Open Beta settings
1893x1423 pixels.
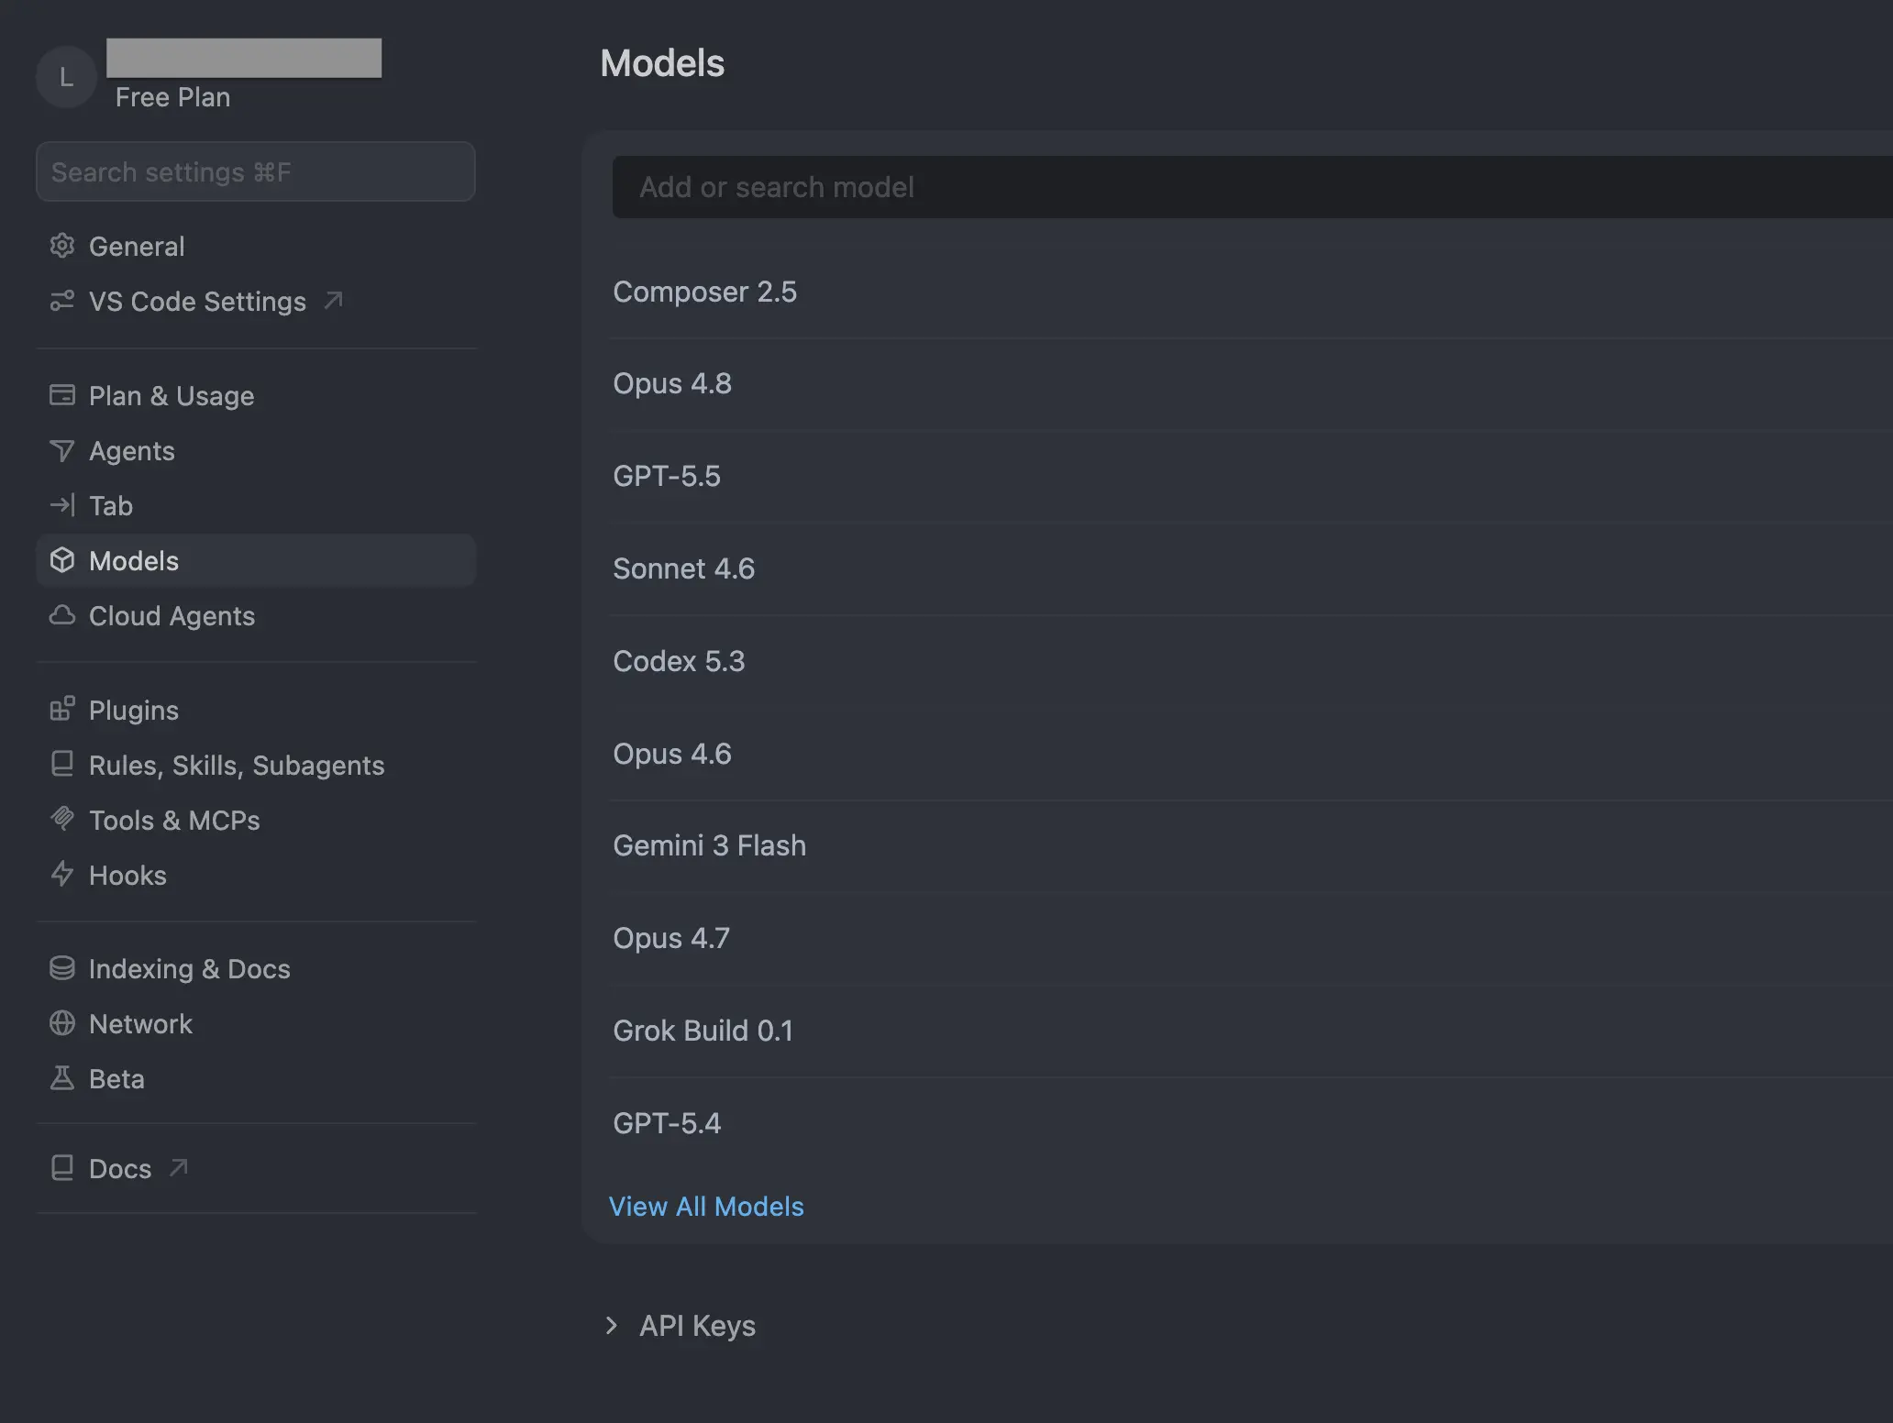point(256,1078)
